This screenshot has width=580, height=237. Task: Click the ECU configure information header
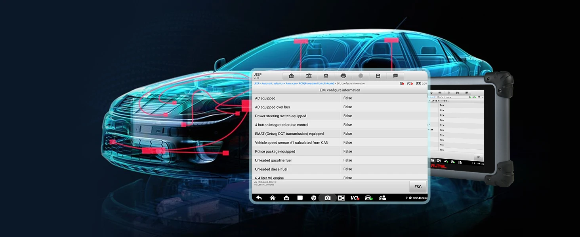pyautogui.click(x=340, y=90)
